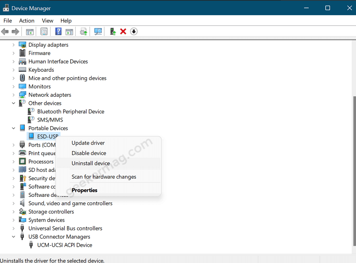Click the UCM-UCSI ACPI Device plug icon
The width and height of the screenshot is (356, 263).
31,245
